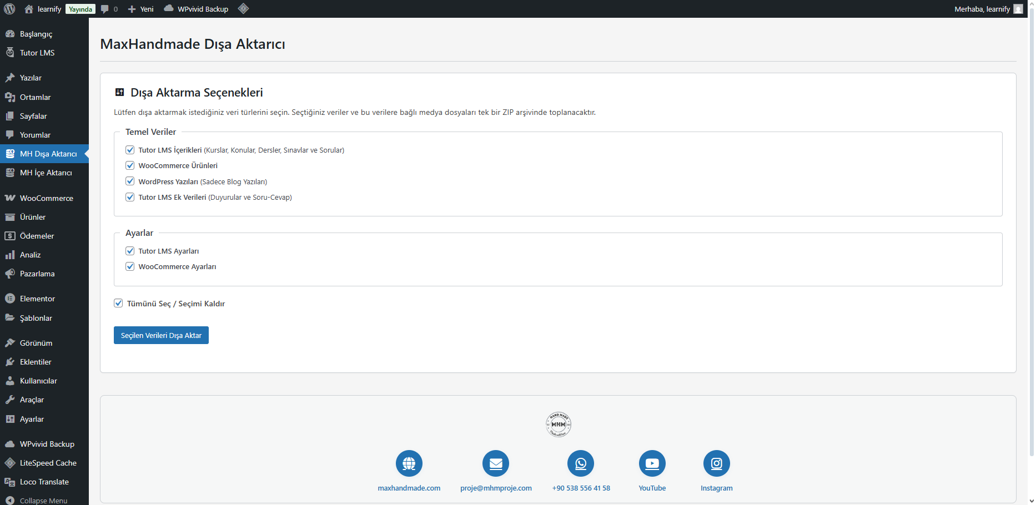Open Loco Translate sidebar menu
The image size is (1036, 505).
point(44,482)
